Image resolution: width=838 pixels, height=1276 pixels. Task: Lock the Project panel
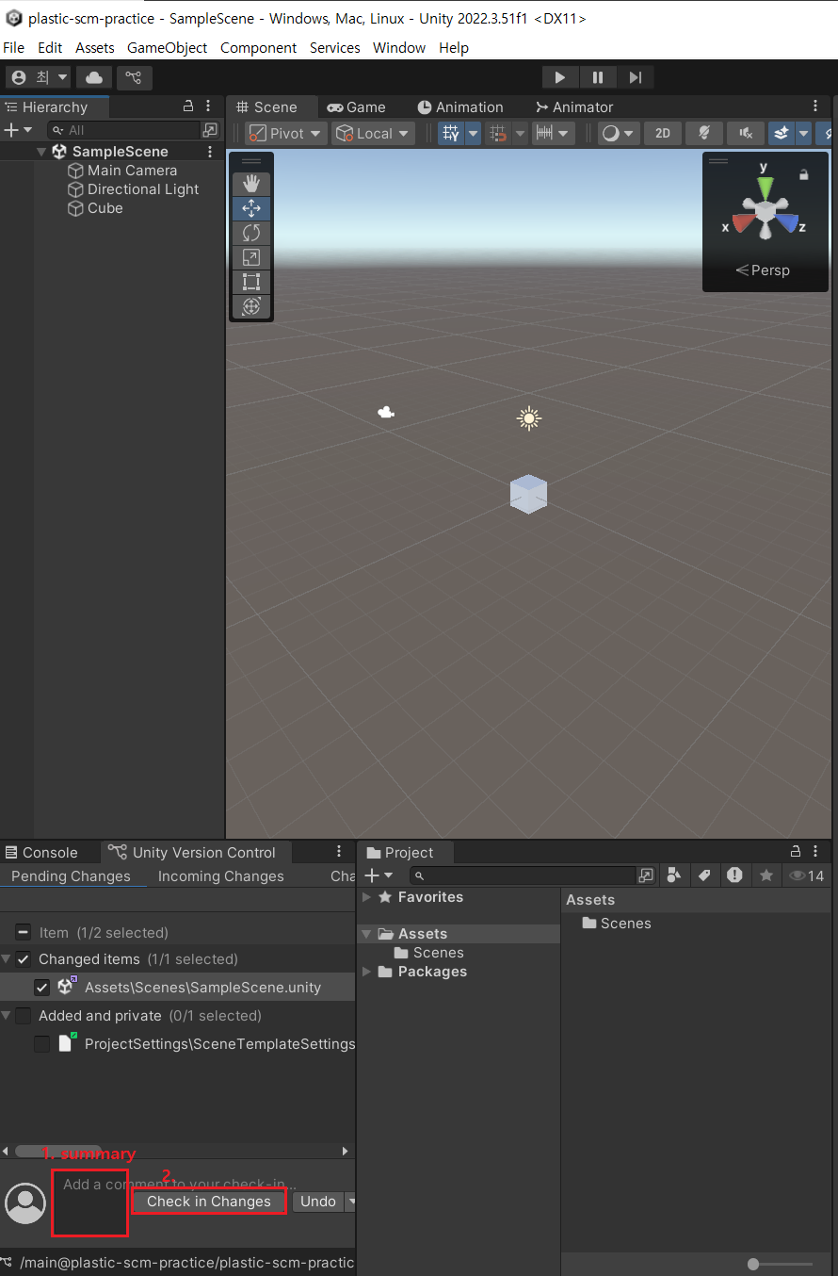(796, 852)
